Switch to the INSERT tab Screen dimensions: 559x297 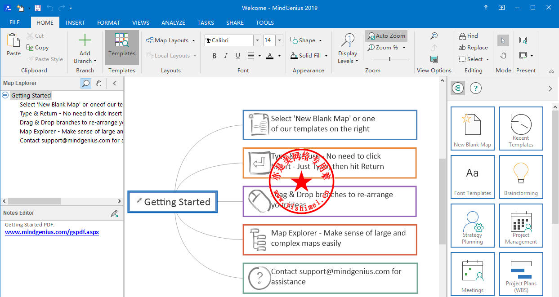[x=75, y=22]
